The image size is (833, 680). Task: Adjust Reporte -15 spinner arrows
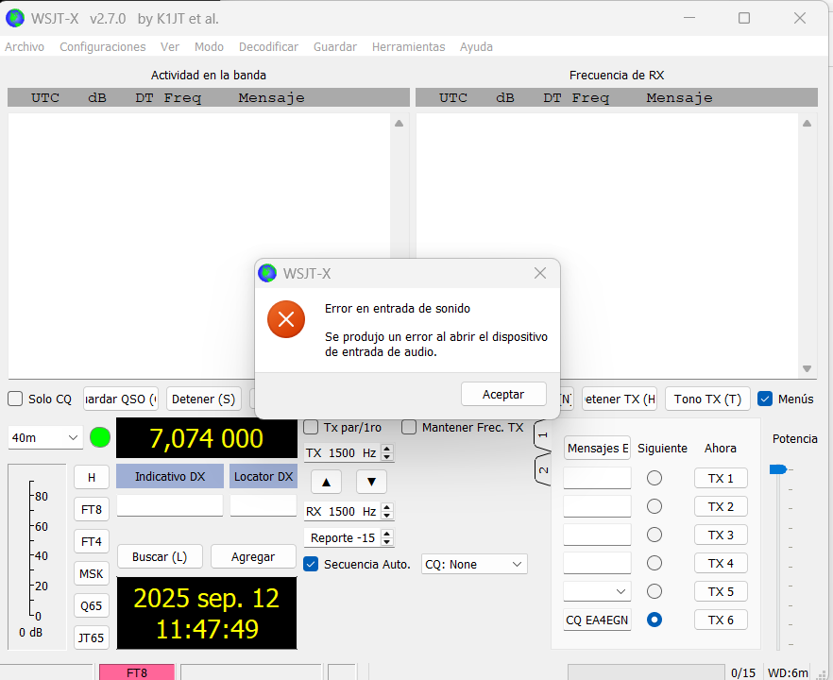387,537
